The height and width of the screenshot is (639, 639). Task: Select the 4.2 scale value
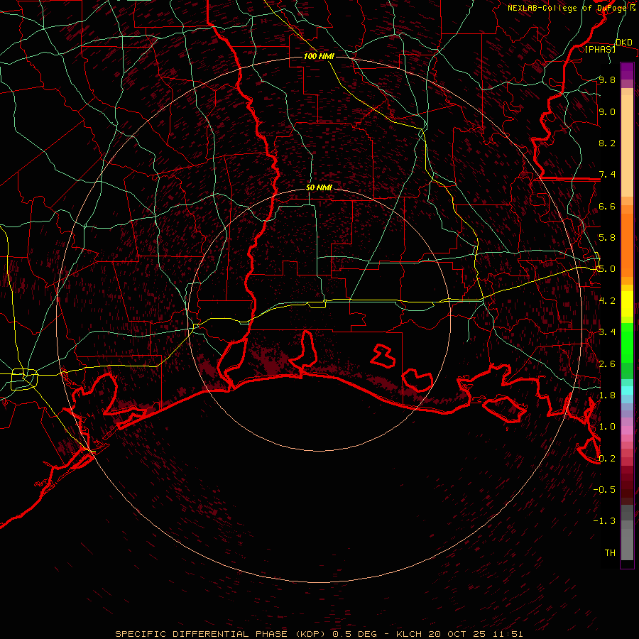607,301
